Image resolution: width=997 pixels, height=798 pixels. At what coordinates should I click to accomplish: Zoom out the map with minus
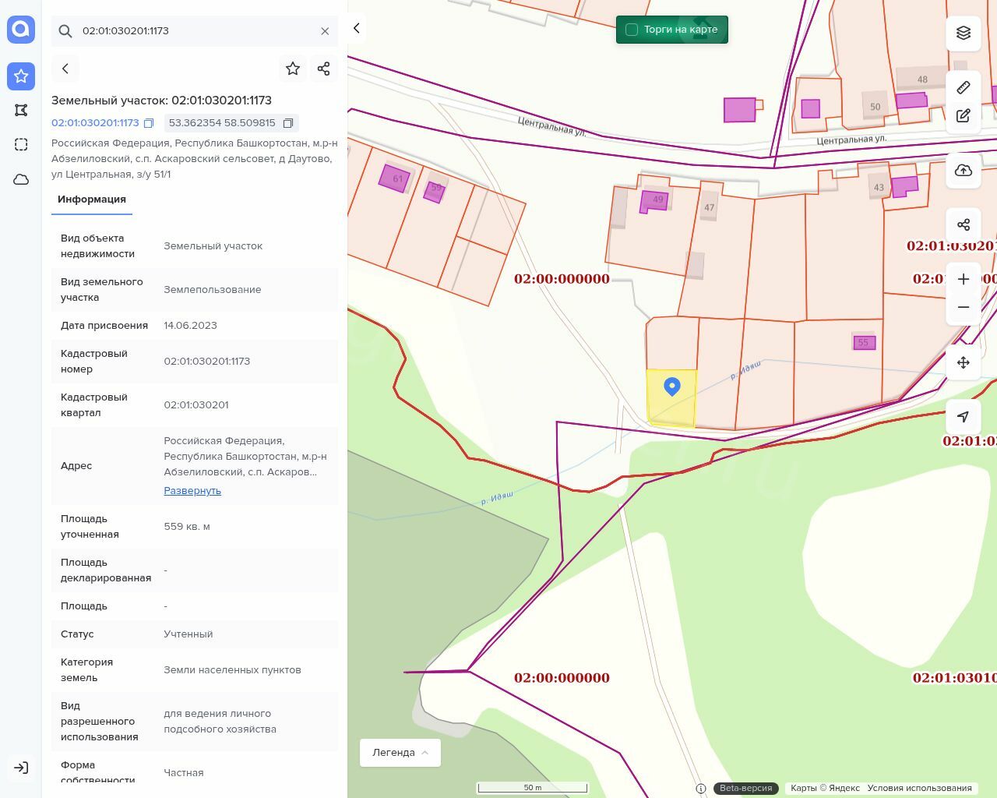click(963, 307)
